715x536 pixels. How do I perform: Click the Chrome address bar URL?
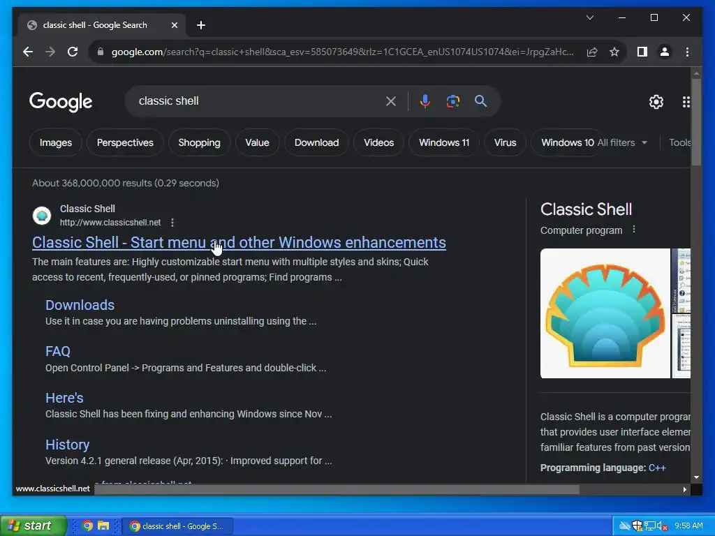pyautogui.click(x=342, y=52)
